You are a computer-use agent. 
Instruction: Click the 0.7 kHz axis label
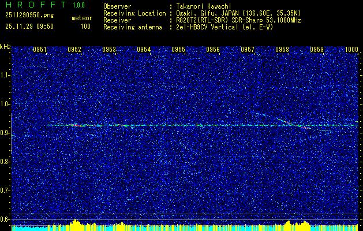[5, 191]
